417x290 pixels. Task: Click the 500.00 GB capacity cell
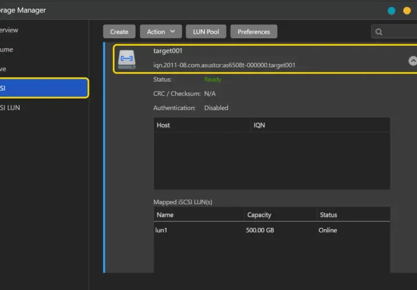click(260, 230)
